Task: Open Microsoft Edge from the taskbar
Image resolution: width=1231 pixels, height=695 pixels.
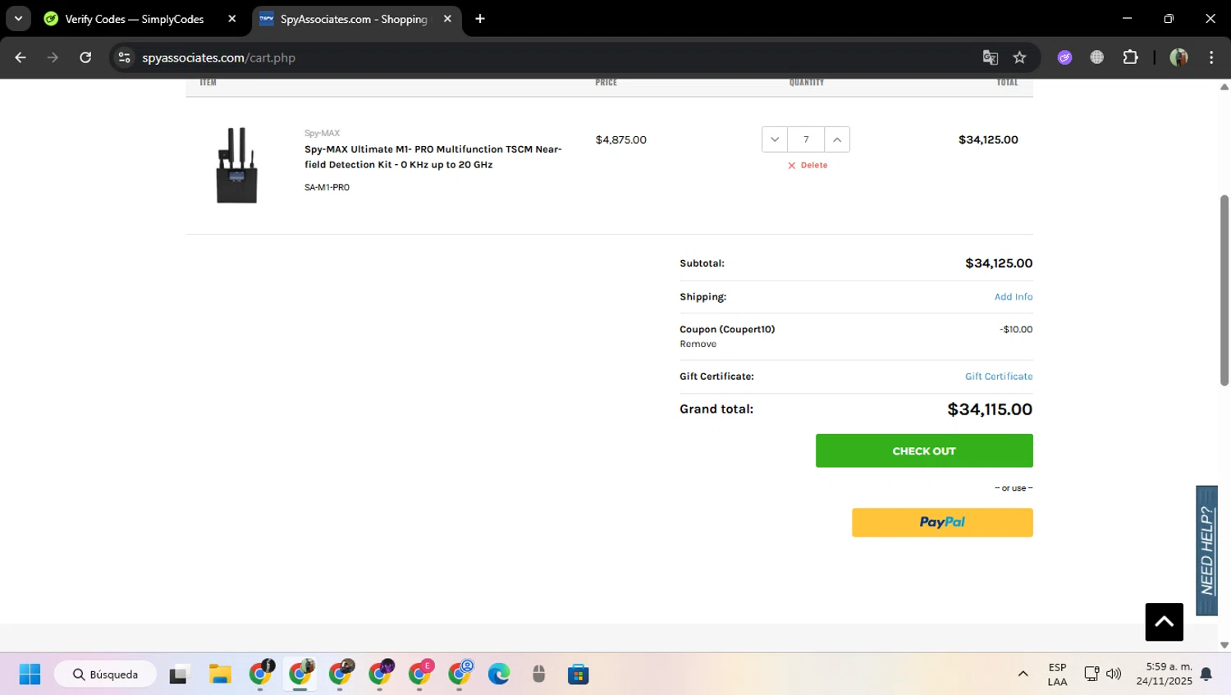Action: (499, 674)
